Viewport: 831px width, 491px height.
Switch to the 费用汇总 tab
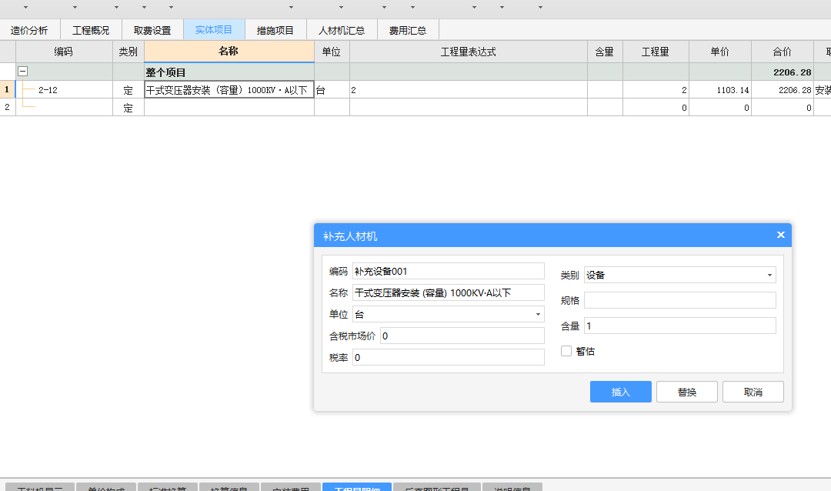tap(408, 30)
